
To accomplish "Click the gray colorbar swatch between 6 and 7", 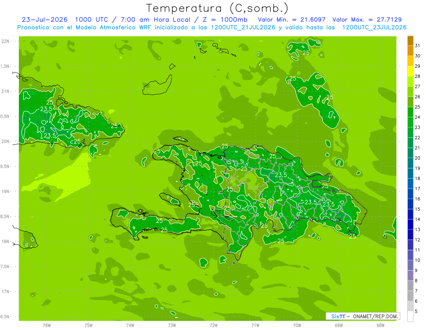I will [x=410, y=296].
